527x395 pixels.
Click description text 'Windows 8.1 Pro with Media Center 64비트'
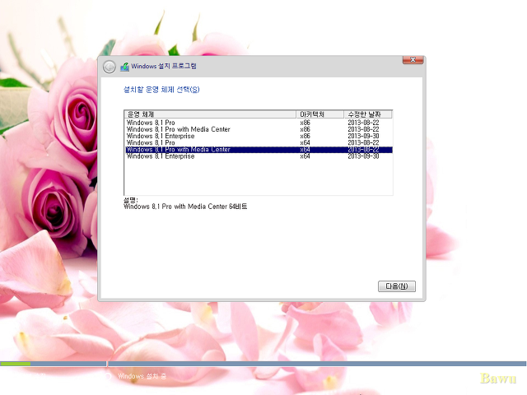[185, 207]
